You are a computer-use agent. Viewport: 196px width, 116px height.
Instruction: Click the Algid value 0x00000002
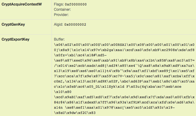75,25
